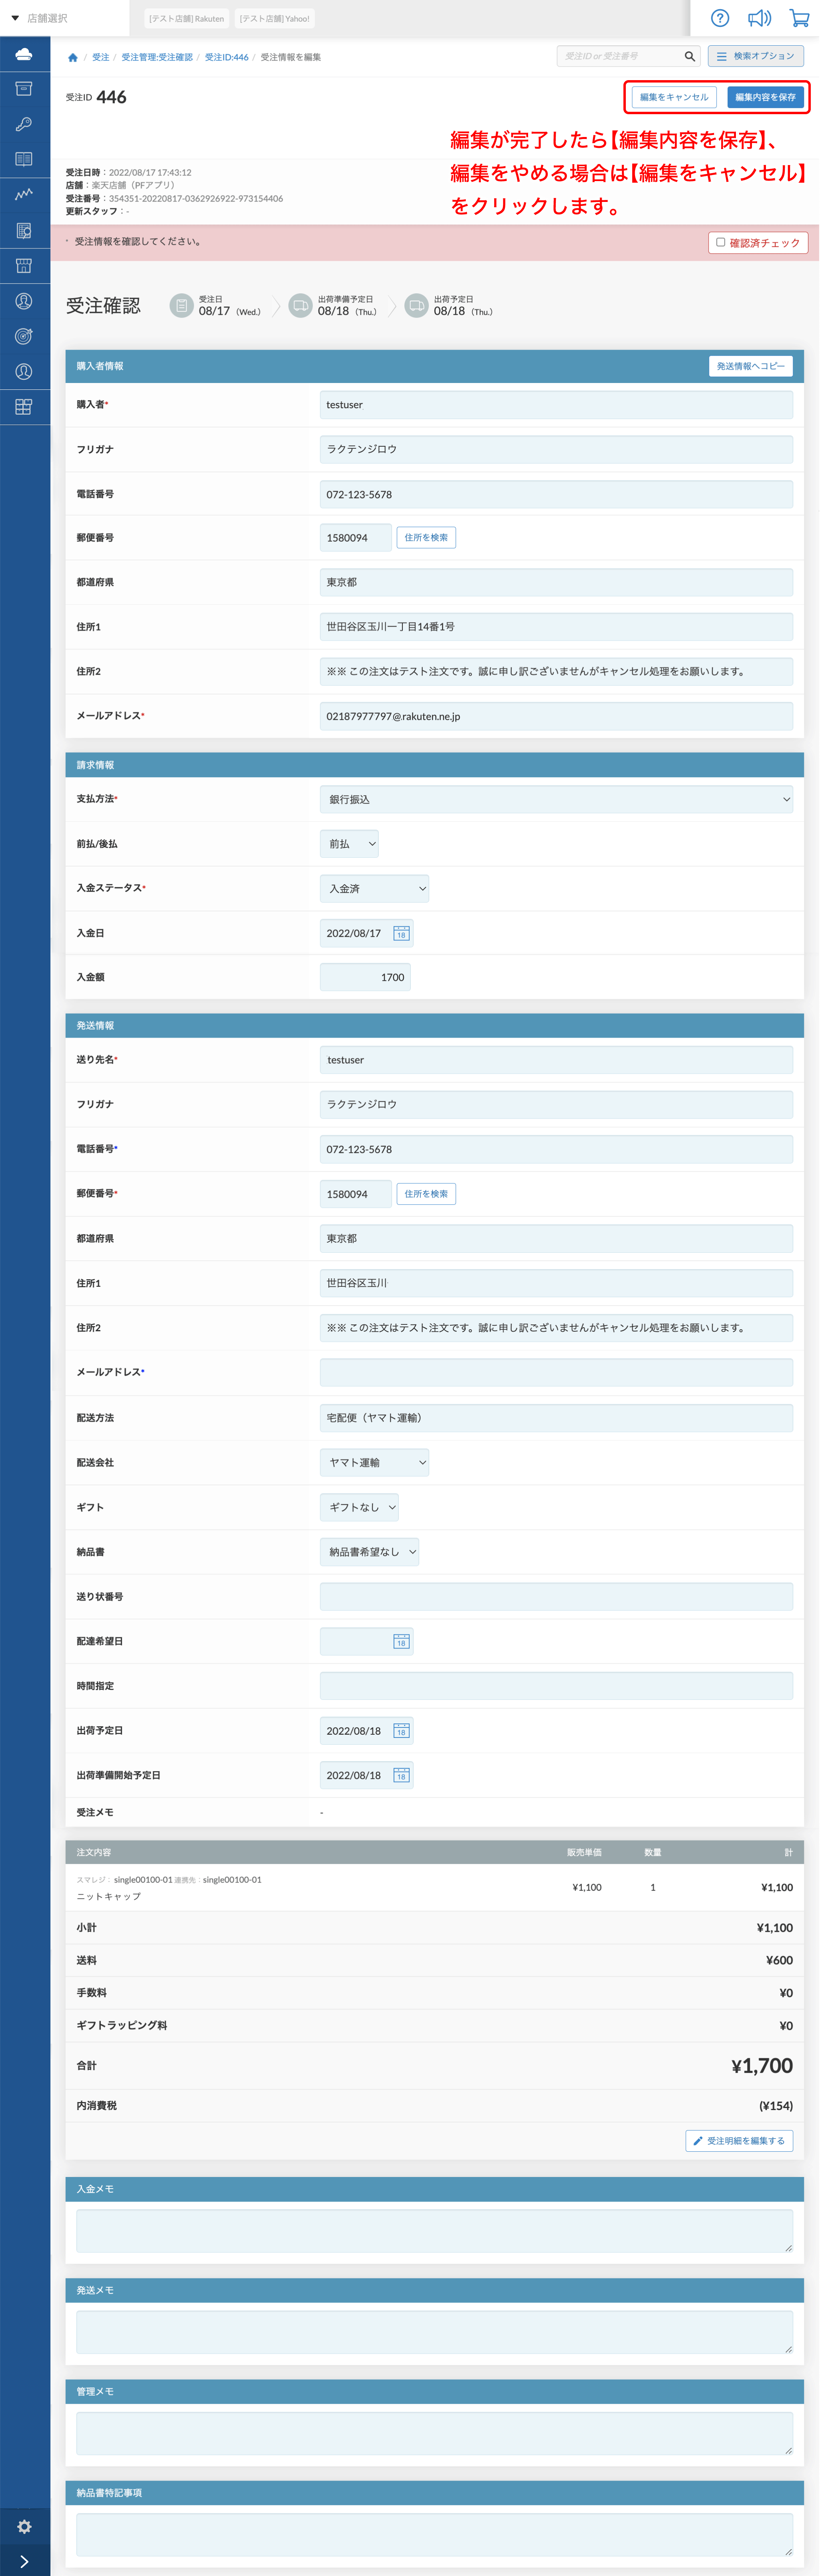Click the home breadcrumb icon
This screenshot has height=2576, width=820.
point(72,57)
